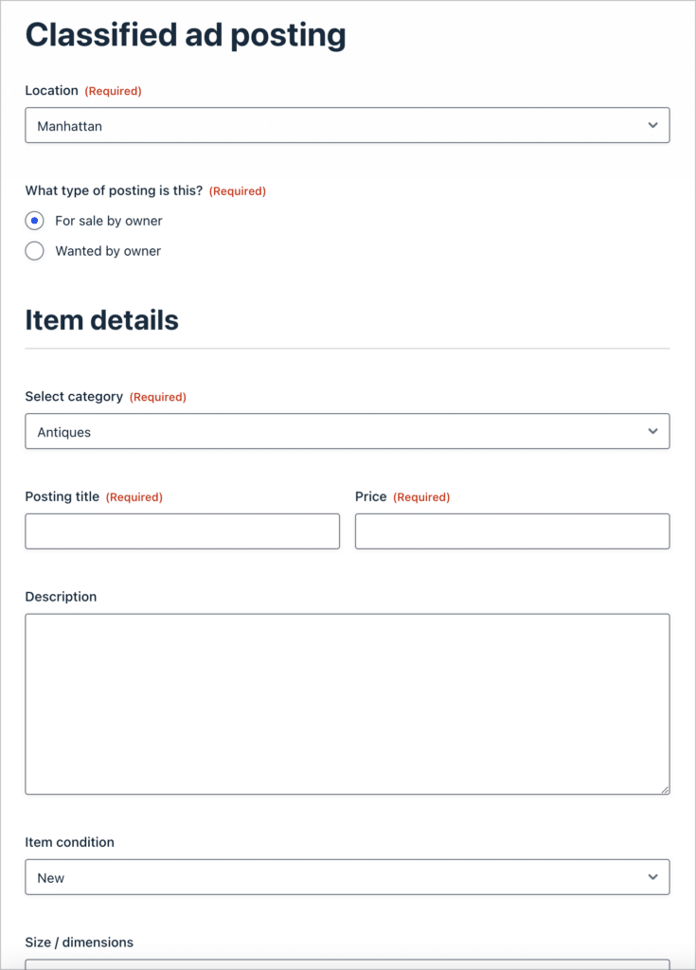Click the Size / dimensions input field
Viewport: 696px width, 970px height.
coord(348,964)
